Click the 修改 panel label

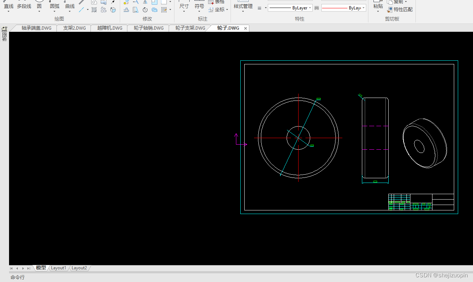[x=147, y=19]
